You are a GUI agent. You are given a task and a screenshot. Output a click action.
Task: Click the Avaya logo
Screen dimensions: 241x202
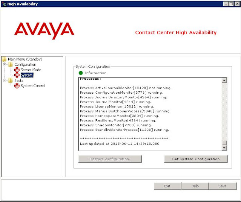(x=44, y=31)
